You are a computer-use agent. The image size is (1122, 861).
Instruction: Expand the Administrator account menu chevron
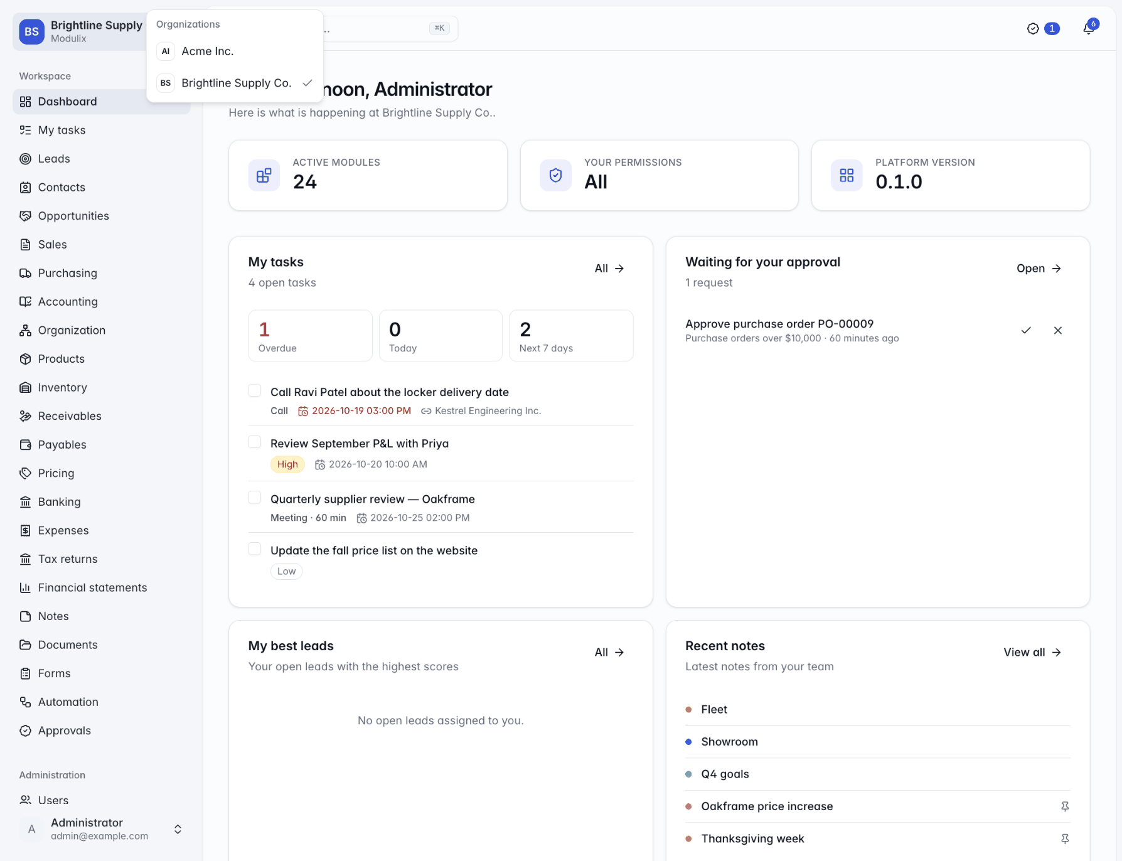click(178, 829)
